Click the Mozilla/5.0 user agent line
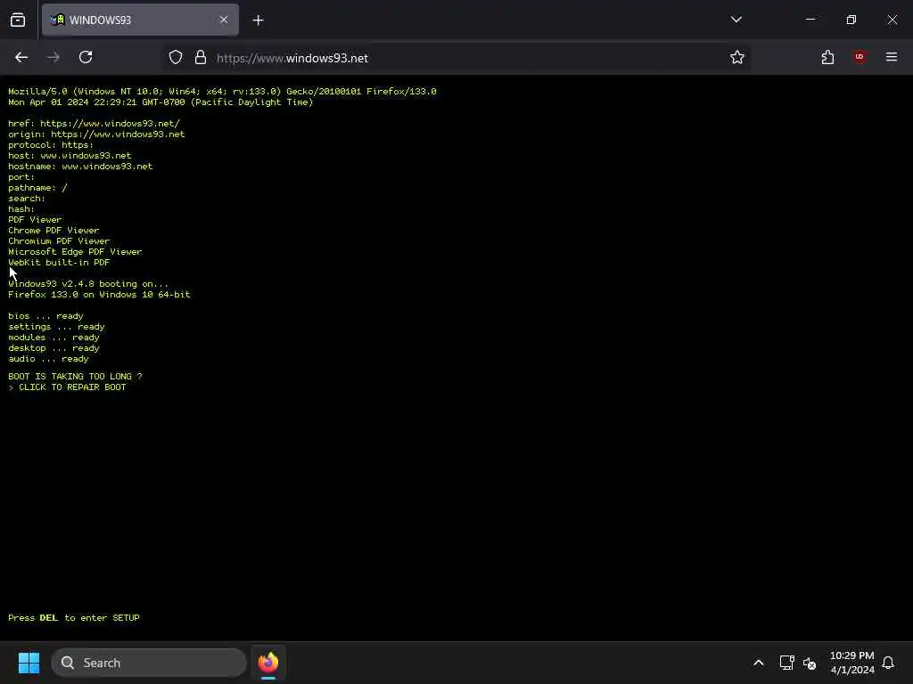The image size is (913, 684). (x=222, y=92)
